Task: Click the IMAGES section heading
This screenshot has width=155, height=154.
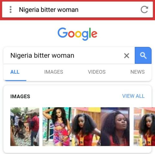Action: pos(20,96)
